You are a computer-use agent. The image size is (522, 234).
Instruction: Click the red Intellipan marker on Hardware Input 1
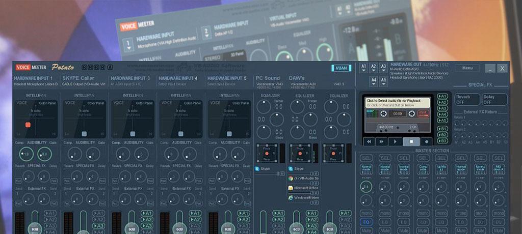28,125
